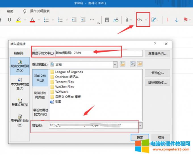This screenshot has width=193, height=155.
Task: Click the 地址 URL input field
Action: pyautogui.click(x=94, y=125)
